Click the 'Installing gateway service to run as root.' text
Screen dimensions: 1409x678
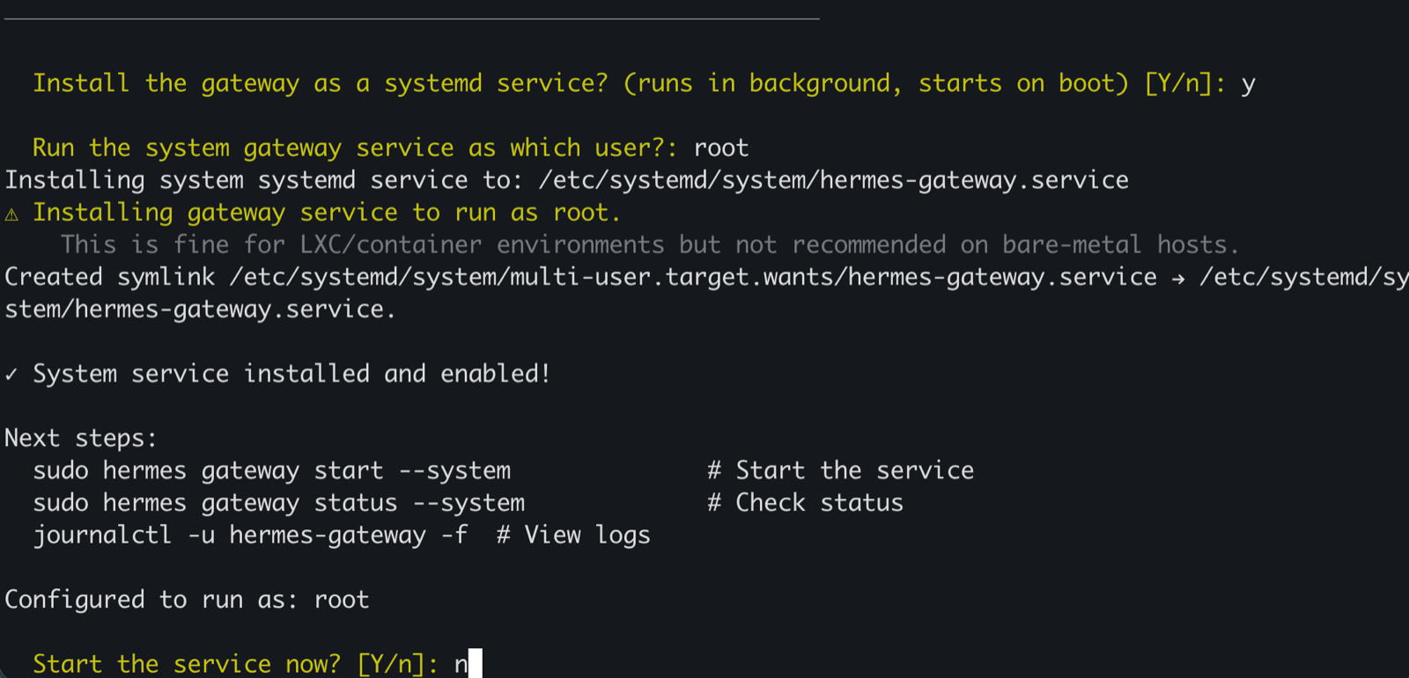coord(327,213)
